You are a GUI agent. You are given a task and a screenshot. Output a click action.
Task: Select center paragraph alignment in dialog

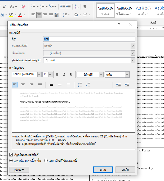(x=23, y=85)
